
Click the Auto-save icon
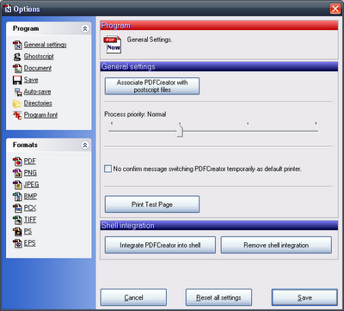point(18,92)
